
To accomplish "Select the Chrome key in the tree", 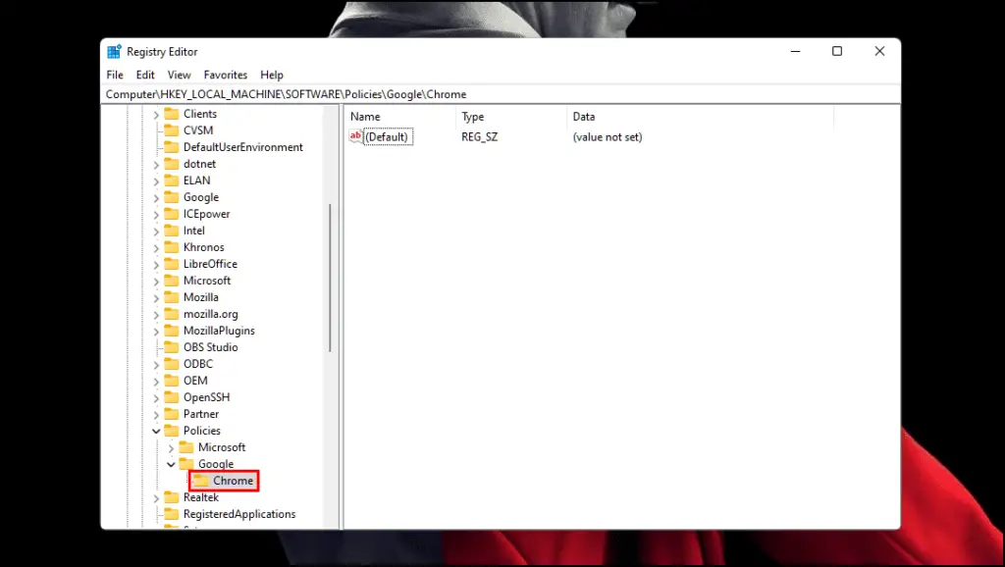I will (233, 481).
